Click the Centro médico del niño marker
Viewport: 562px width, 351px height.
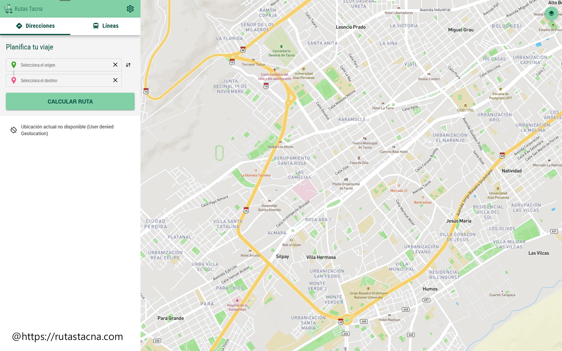pyautogui.click(x=274, y=70)
